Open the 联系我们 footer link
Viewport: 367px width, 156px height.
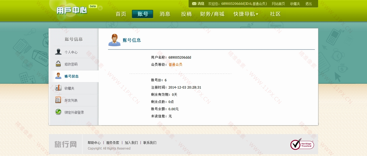pos(150,143)
